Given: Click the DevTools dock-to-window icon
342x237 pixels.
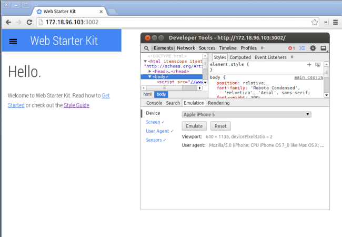Looking at the screenshot, I should click(x=324, y=48).
